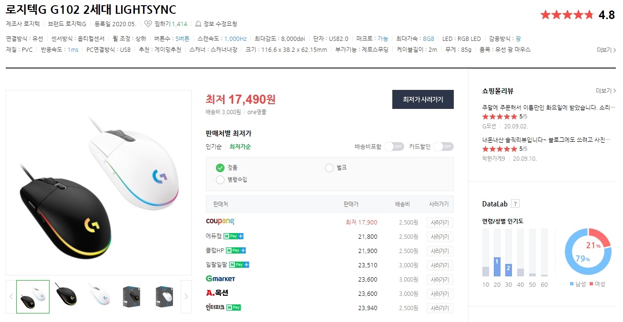Image resolution: width=623 pixels, height=322 pixels.
Task: Toggle the 카드할인 switch
Action: tap(443, 146)
